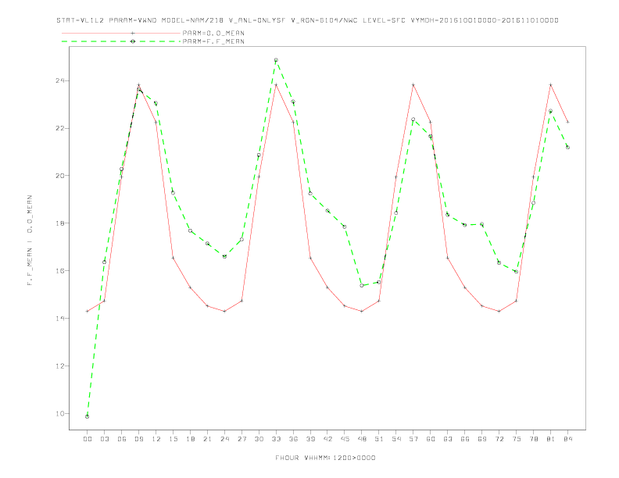
Task: Click y-axis tick label 16
Action: pyautogui.click(x=61, y=270)
